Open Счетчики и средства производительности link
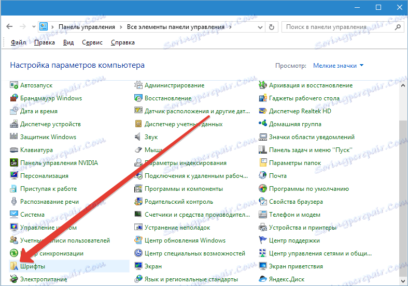 click(x=197, y=215)
